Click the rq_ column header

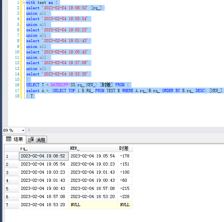(44, 148)
